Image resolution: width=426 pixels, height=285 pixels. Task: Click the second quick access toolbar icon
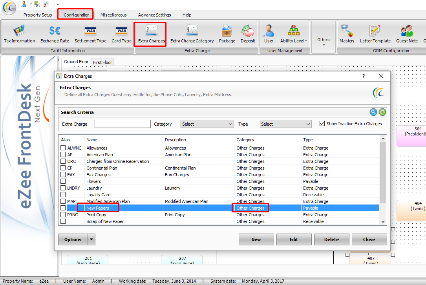[x=37, y=4]
